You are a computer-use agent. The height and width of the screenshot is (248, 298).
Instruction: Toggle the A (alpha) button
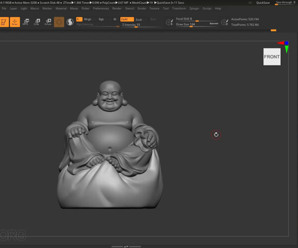coord(79,19)
